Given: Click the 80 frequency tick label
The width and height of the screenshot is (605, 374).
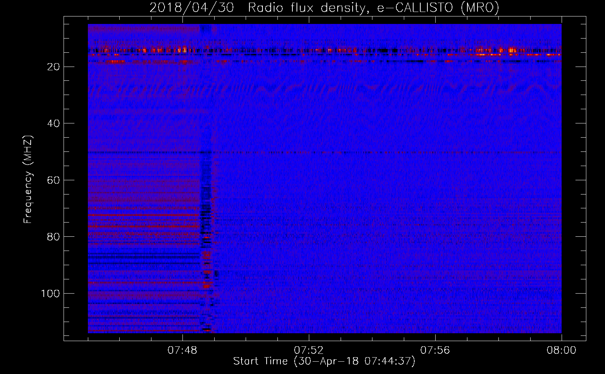Looking at the screenshot, I should click(x=53, y=237).
